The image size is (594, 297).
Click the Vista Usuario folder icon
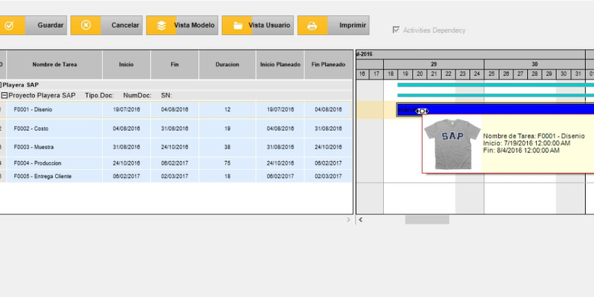237,25
